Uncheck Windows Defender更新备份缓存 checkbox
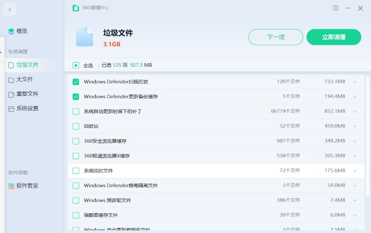The width and height of the screenshot is (371, 233). click(x=76, y=97)
